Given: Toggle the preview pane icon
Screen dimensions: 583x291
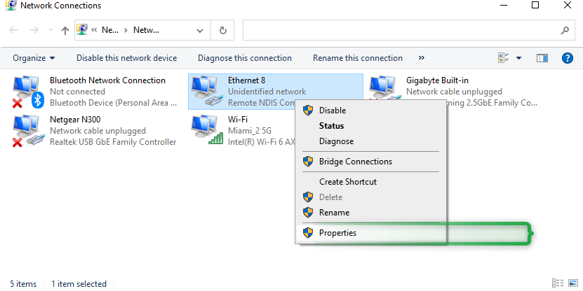Looking at the screenshot, I should point(542,58).
